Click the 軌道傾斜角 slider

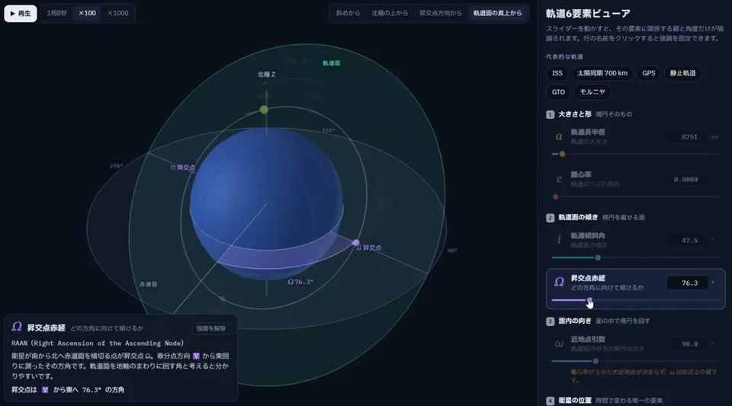[x=635, y=257]
